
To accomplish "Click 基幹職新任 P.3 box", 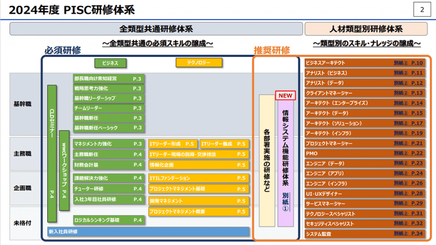I will tap(109, 118).
